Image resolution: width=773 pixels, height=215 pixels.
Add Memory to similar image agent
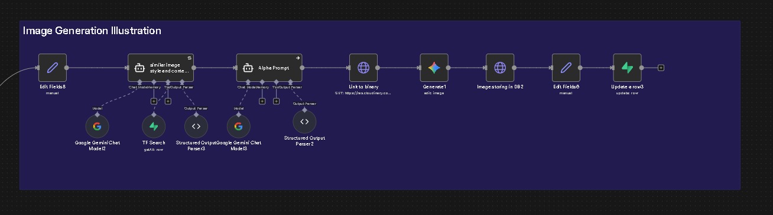154,101
